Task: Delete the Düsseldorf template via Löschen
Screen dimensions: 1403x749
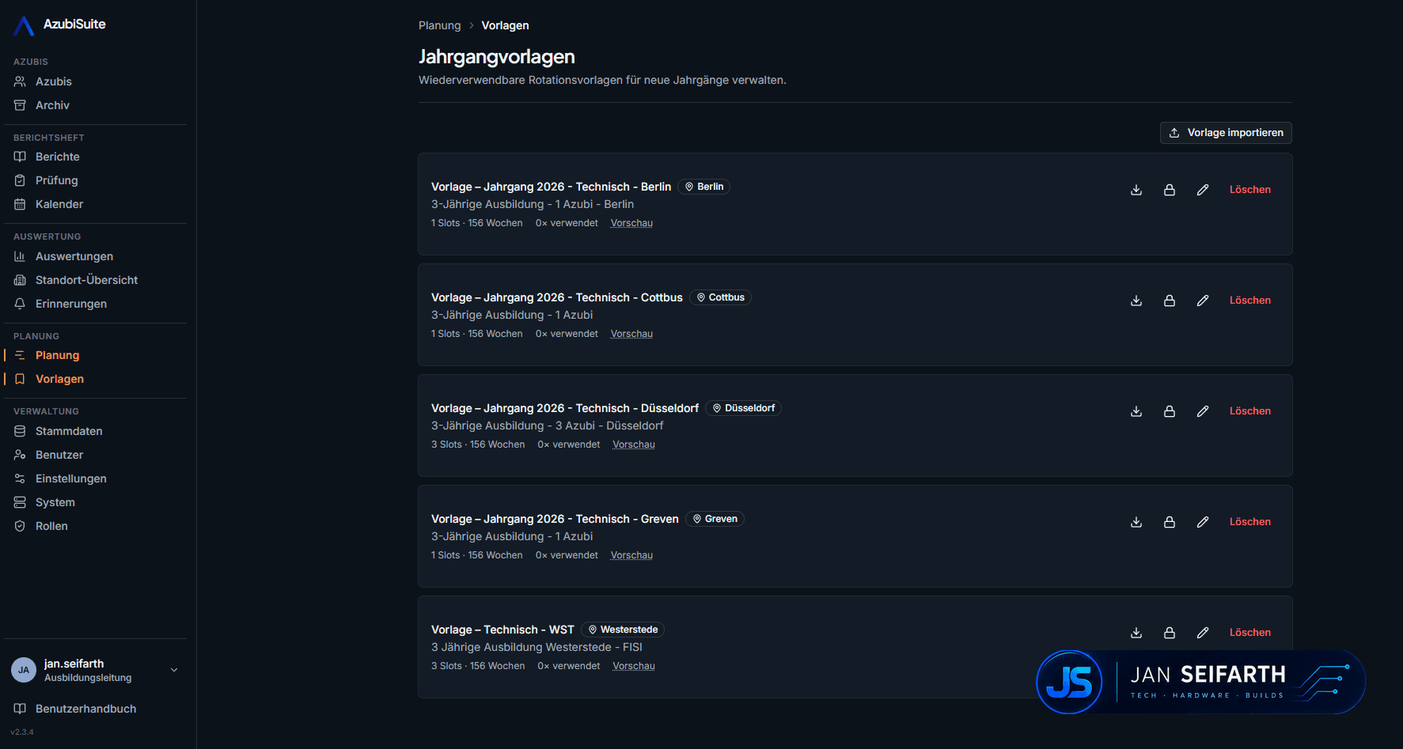Action: click(x=1249, y=411)
